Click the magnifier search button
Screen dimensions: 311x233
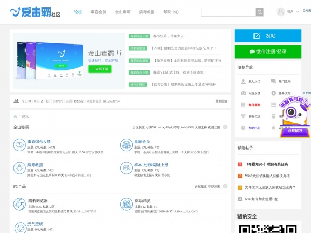[x=260, y=12]
